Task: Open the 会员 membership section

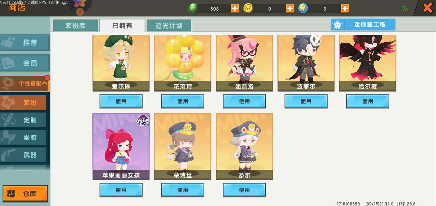Action: (24, 63)
